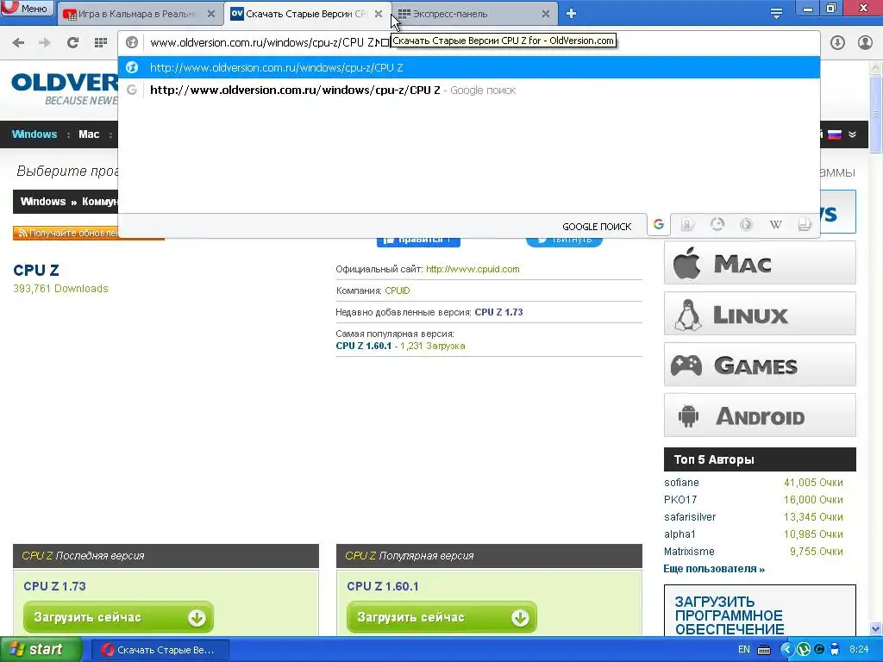Screen dimensions: 883x662
Task: Open the tab menu list icon
Action: 776,14
